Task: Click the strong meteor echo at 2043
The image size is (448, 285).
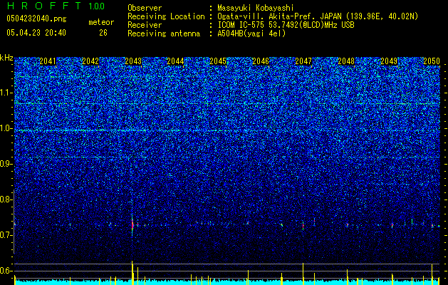Action: point(132,224)
